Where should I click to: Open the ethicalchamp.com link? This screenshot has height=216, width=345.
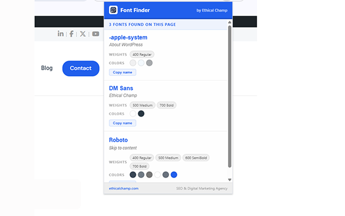click(x=123, y=188)
